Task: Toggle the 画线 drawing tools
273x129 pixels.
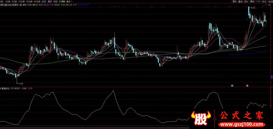Action: point(252,2)
